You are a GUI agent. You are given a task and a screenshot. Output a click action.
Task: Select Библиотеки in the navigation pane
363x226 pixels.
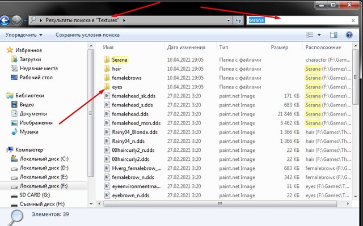29,95
